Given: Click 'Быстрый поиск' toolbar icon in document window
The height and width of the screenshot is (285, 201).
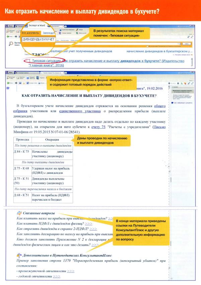Looking at the screenshot, I should [x=11, y=78].
